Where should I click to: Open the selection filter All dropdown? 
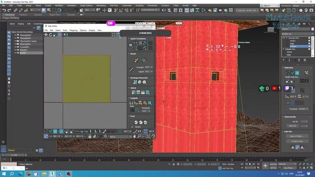tap(35, 10)
